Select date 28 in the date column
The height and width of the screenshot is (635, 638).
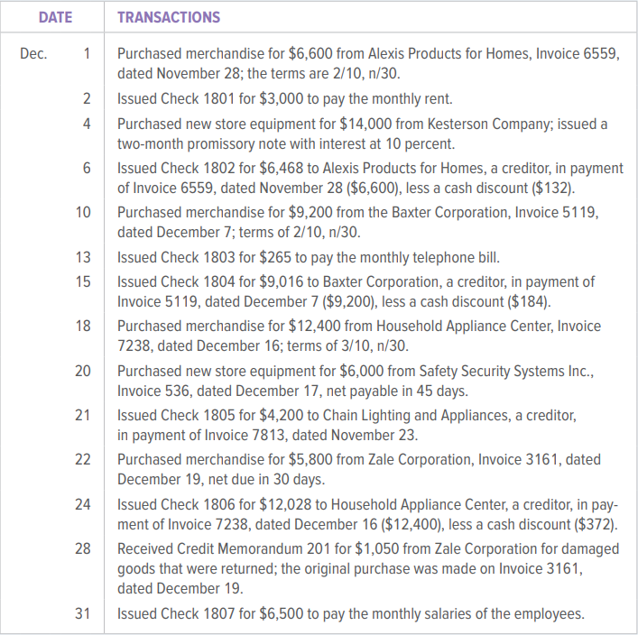click(83, 548)
